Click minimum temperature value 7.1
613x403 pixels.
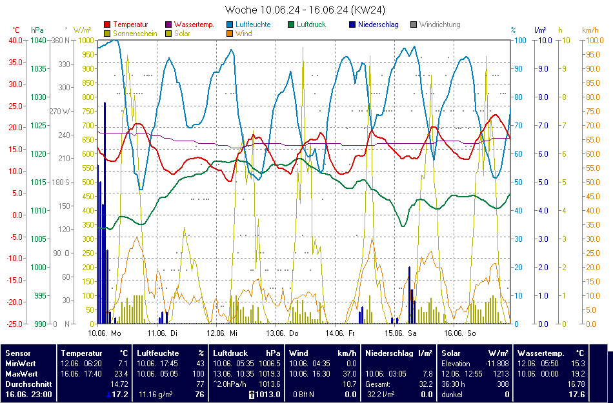(x=123, y=364)
